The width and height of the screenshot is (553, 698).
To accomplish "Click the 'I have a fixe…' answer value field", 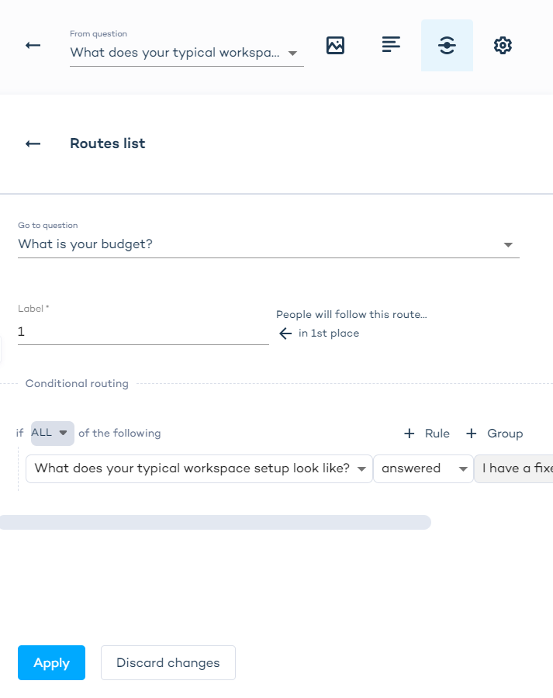I will tap(513, 468).
